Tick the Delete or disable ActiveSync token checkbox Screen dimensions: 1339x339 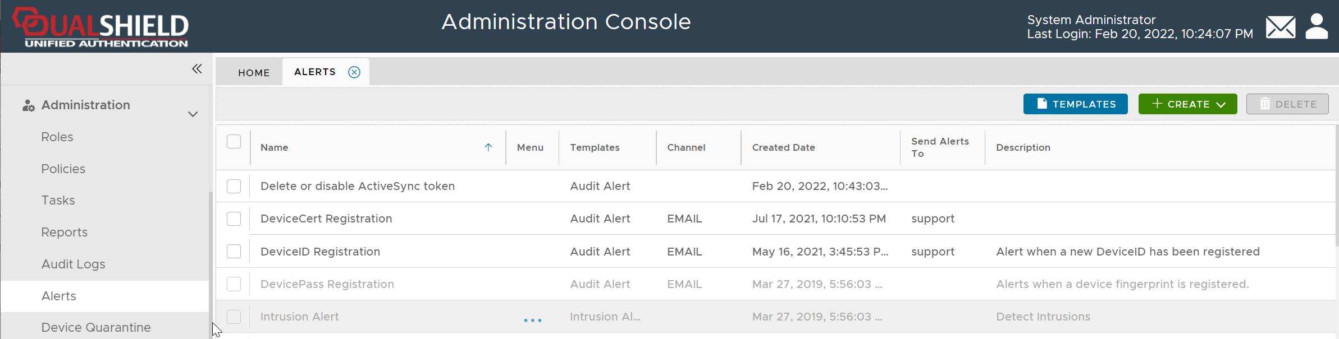234,186
